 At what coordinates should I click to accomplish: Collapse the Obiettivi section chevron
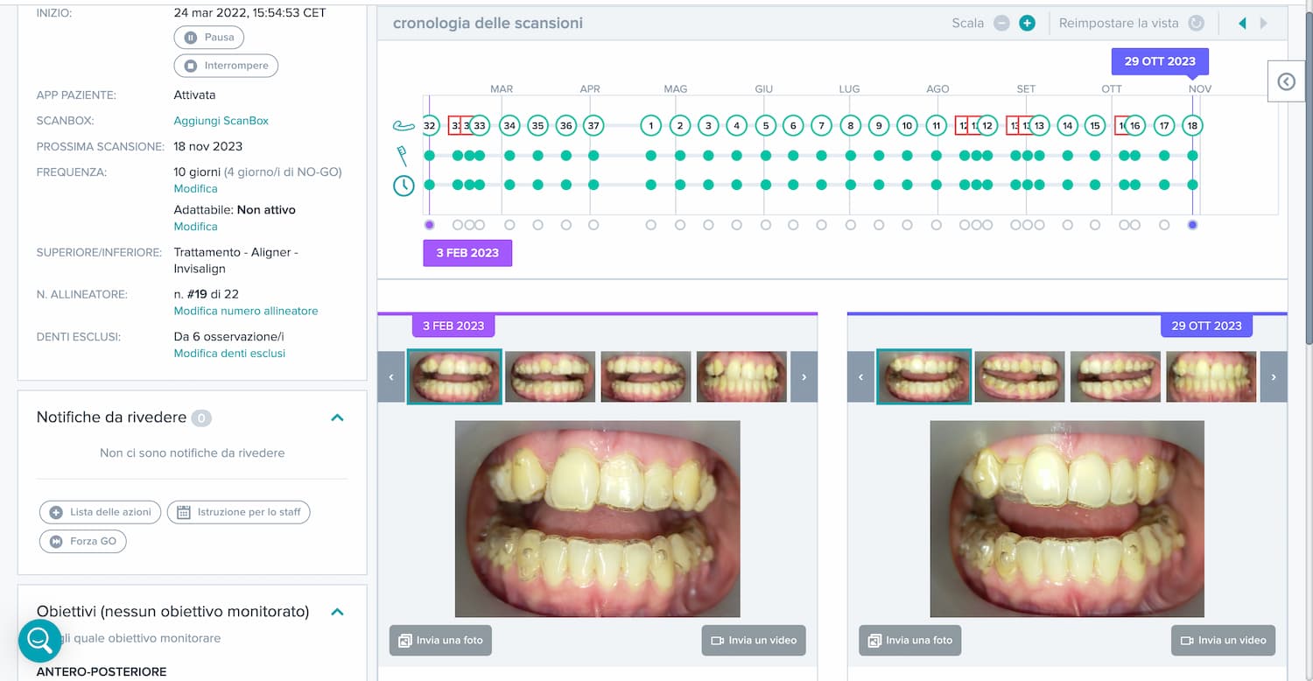point(338,612)
